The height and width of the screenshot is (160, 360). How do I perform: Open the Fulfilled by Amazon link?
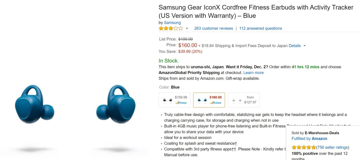tap(309, 139)
